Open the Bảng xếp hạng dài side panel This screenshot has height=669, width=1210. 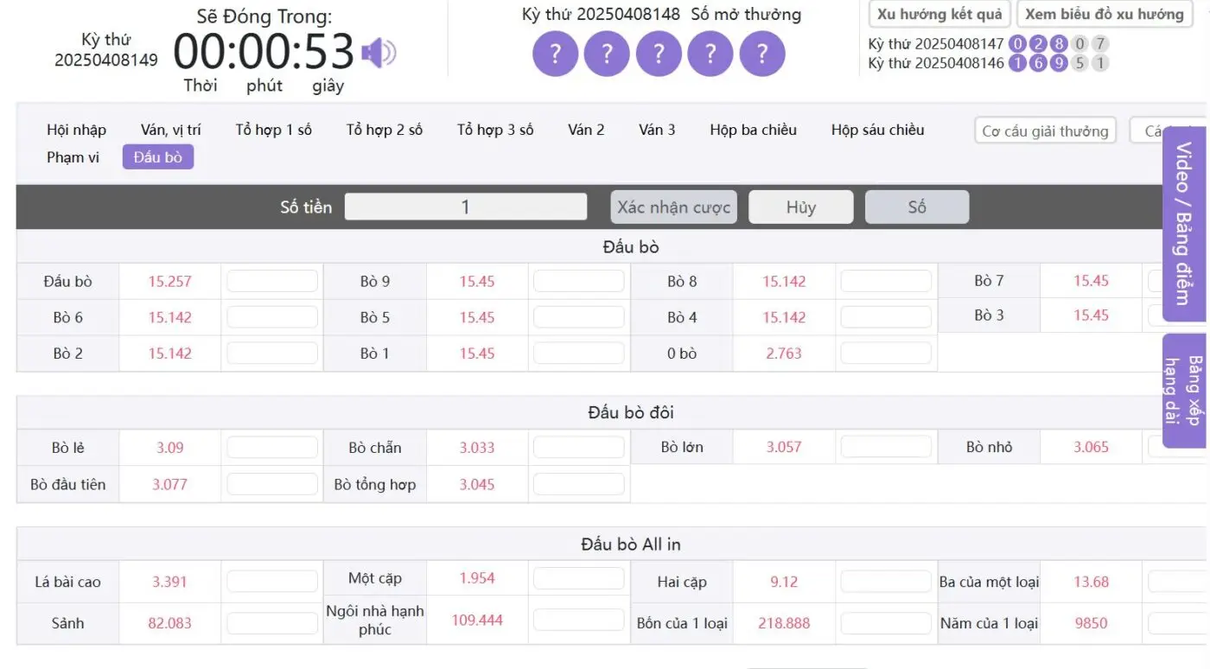(x=1184, y=391)
